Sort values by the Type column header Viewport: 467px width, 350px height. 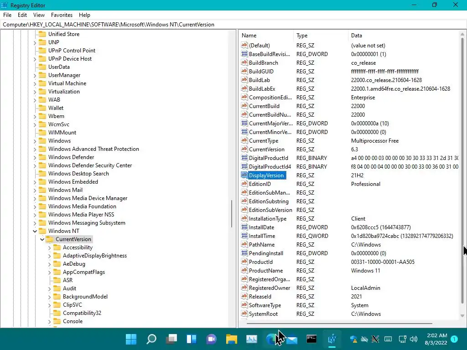[321, 36]
